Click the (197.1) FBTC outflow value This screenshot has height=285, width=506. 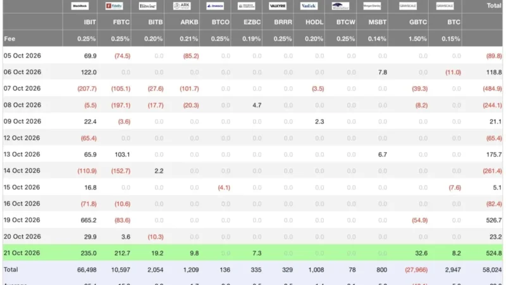click(121, 105)
